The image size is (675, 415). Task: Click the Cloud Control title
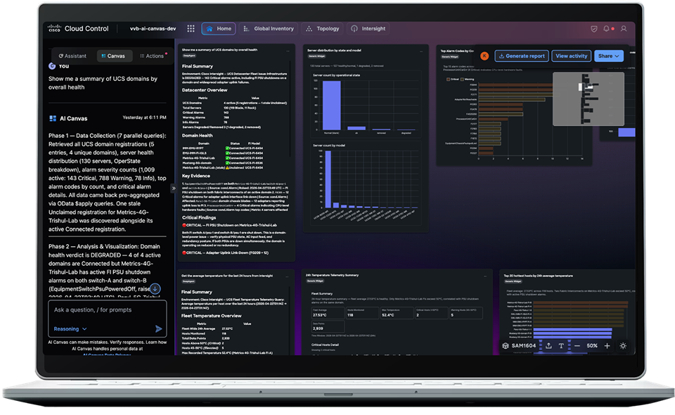86,28
